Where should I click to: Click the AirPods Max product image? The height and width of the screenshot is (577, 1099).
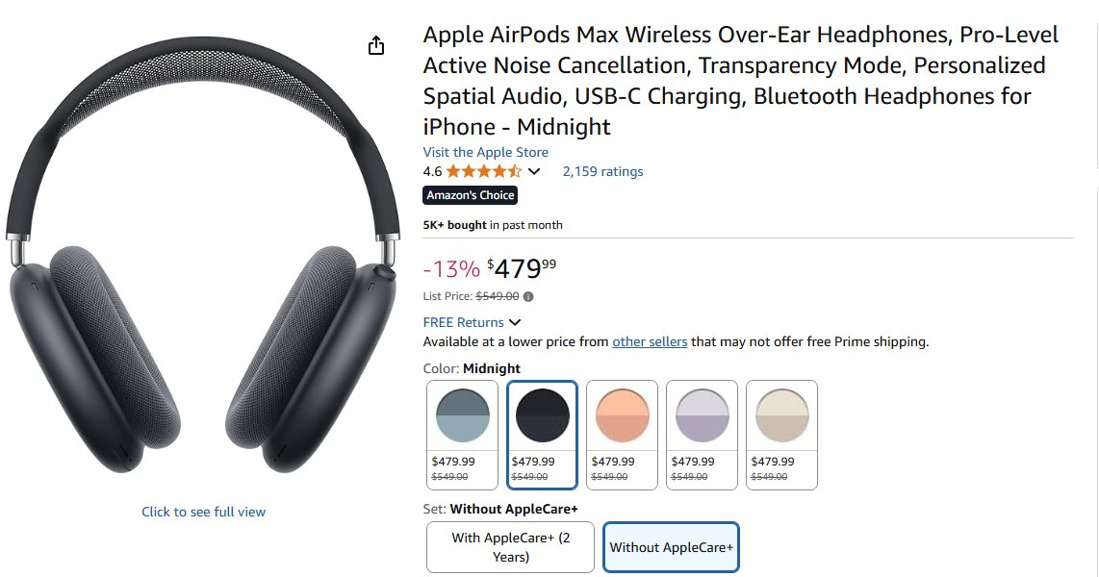[202, 256]
